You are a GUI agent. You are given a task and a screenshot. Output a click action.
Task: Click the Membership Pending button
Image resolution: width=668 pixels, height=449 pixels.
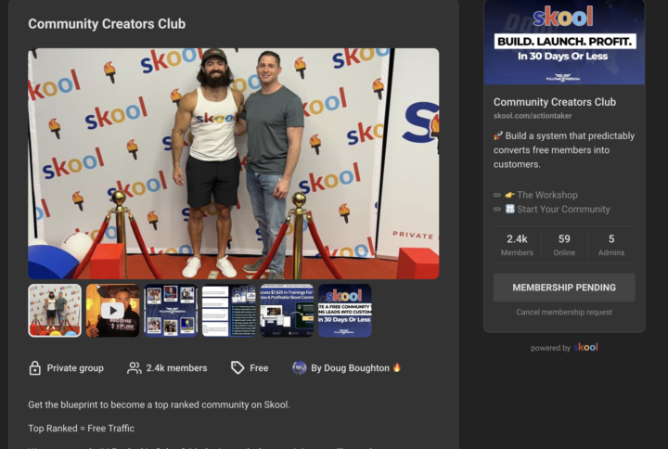tap(564, 288)
